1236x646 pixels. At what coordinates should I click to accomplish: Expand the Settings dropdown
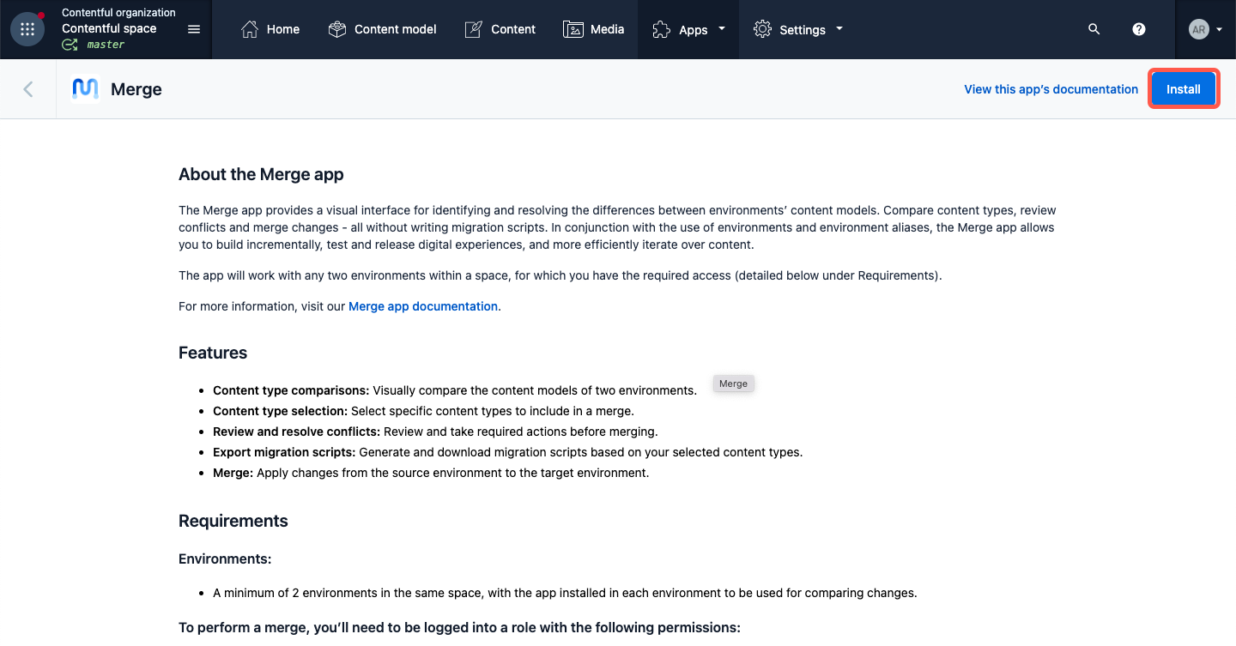[839, 28]
